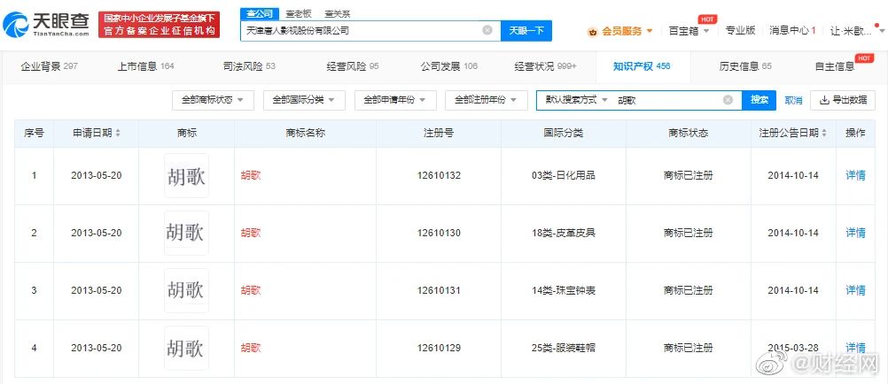Switch to the 查关系 search tab
This screenshot has height=384, width=888.
tap(338, 14)
